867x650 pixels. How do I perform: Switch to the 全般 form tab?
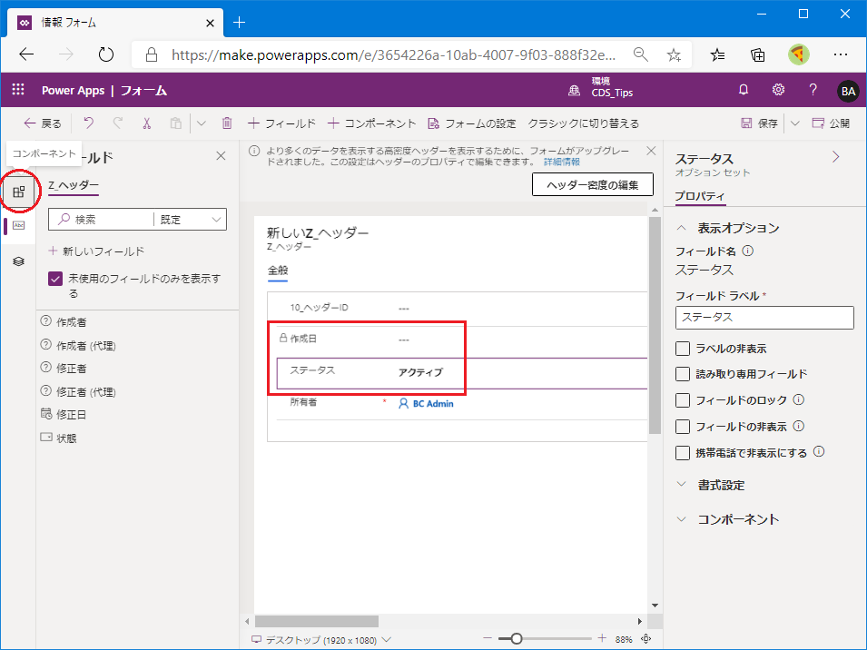click(x=278, y=270)
